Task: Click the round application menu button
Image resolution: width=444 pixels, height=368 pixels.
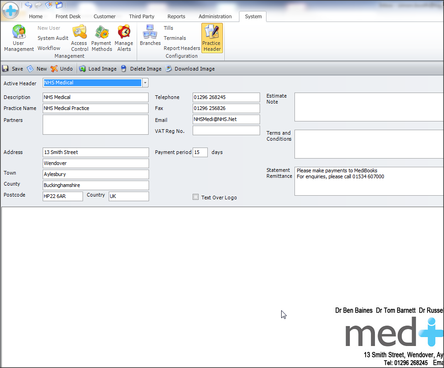Action: 10,10
